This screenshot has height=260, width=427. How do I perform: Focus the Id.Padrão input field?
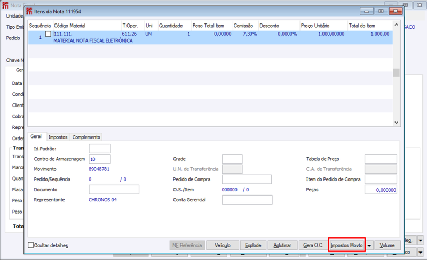click(x=100, y=149)
